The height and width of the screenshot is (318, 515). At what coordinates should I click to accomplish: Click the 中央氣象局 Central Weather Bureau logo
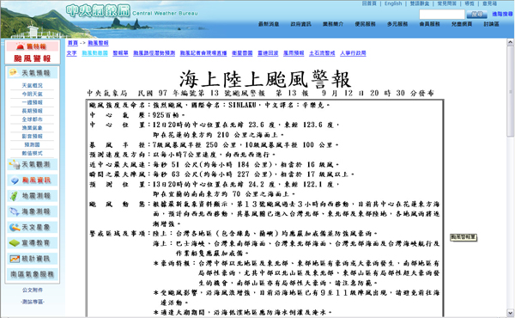[x=131, y=11]
